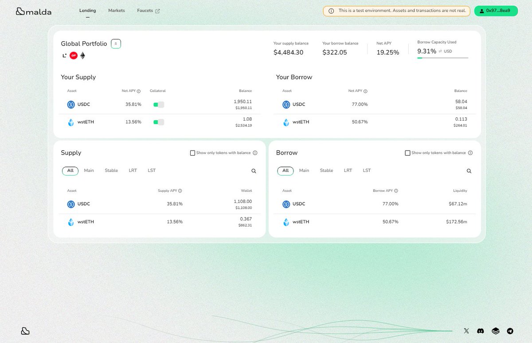Open the USDC row in Supply market list
Screen dimensions: 532x343
(x=160, y=204)
